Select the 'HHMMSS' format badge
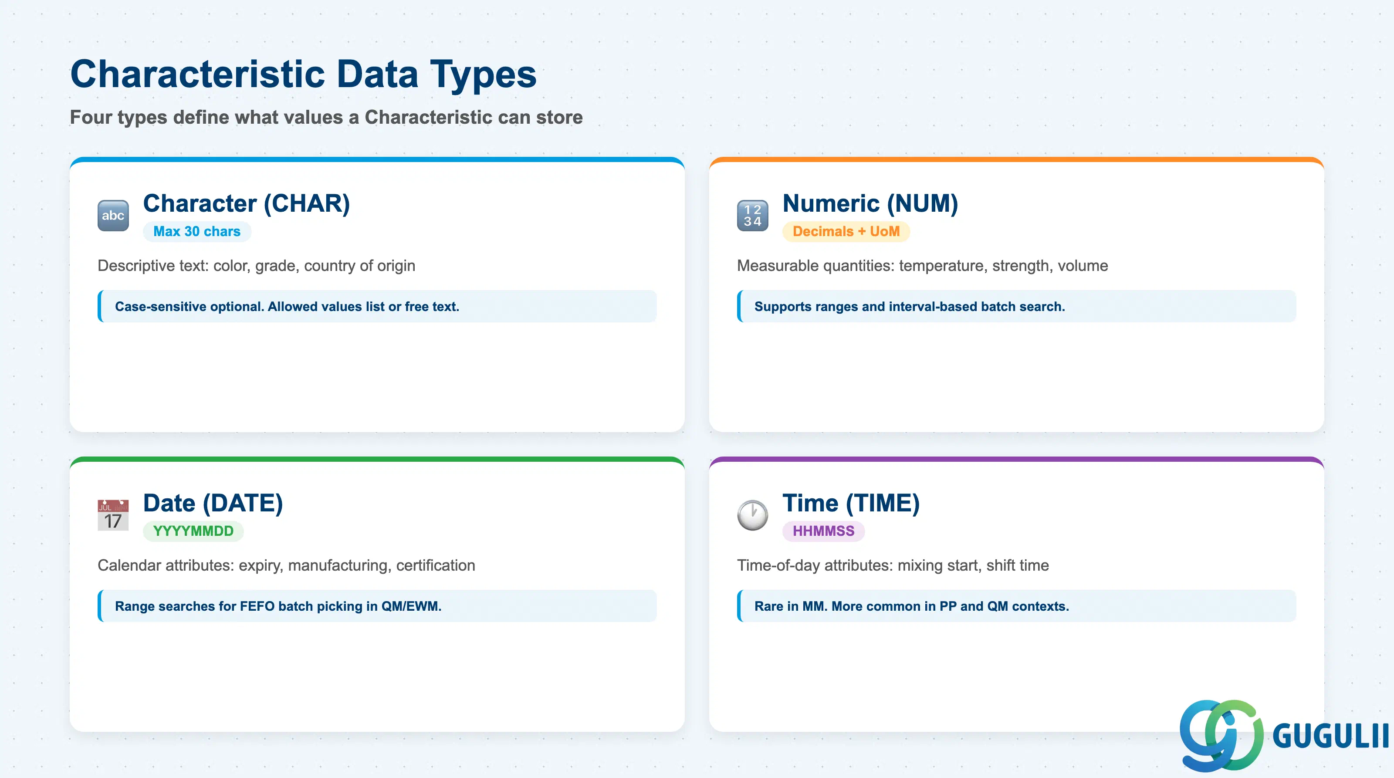 pyautogui.click(x=824, y=531)
